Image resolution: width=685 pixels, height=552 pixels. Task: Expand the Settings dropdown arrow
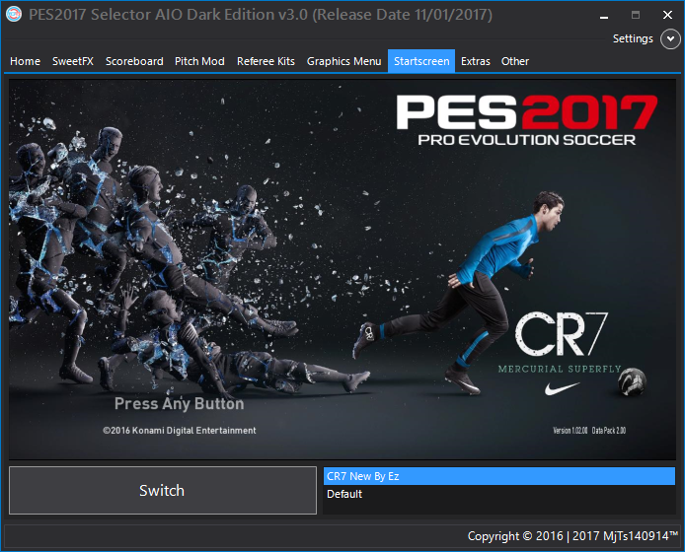click(670, 38)
